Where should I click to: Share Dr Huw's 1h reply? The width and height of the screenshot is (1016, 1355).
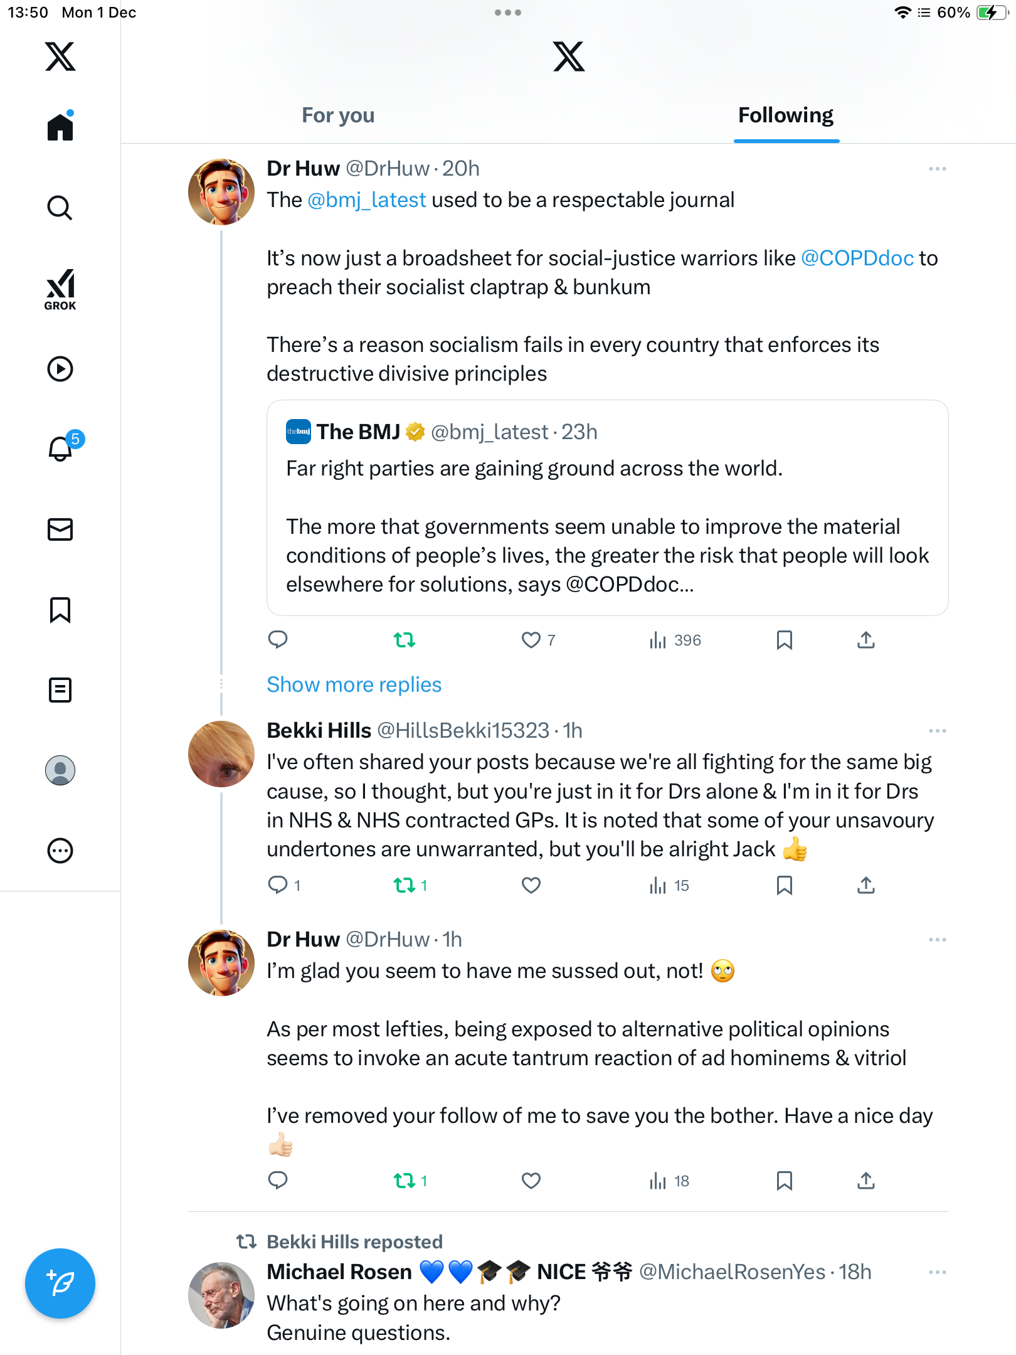pos(865,1181)
